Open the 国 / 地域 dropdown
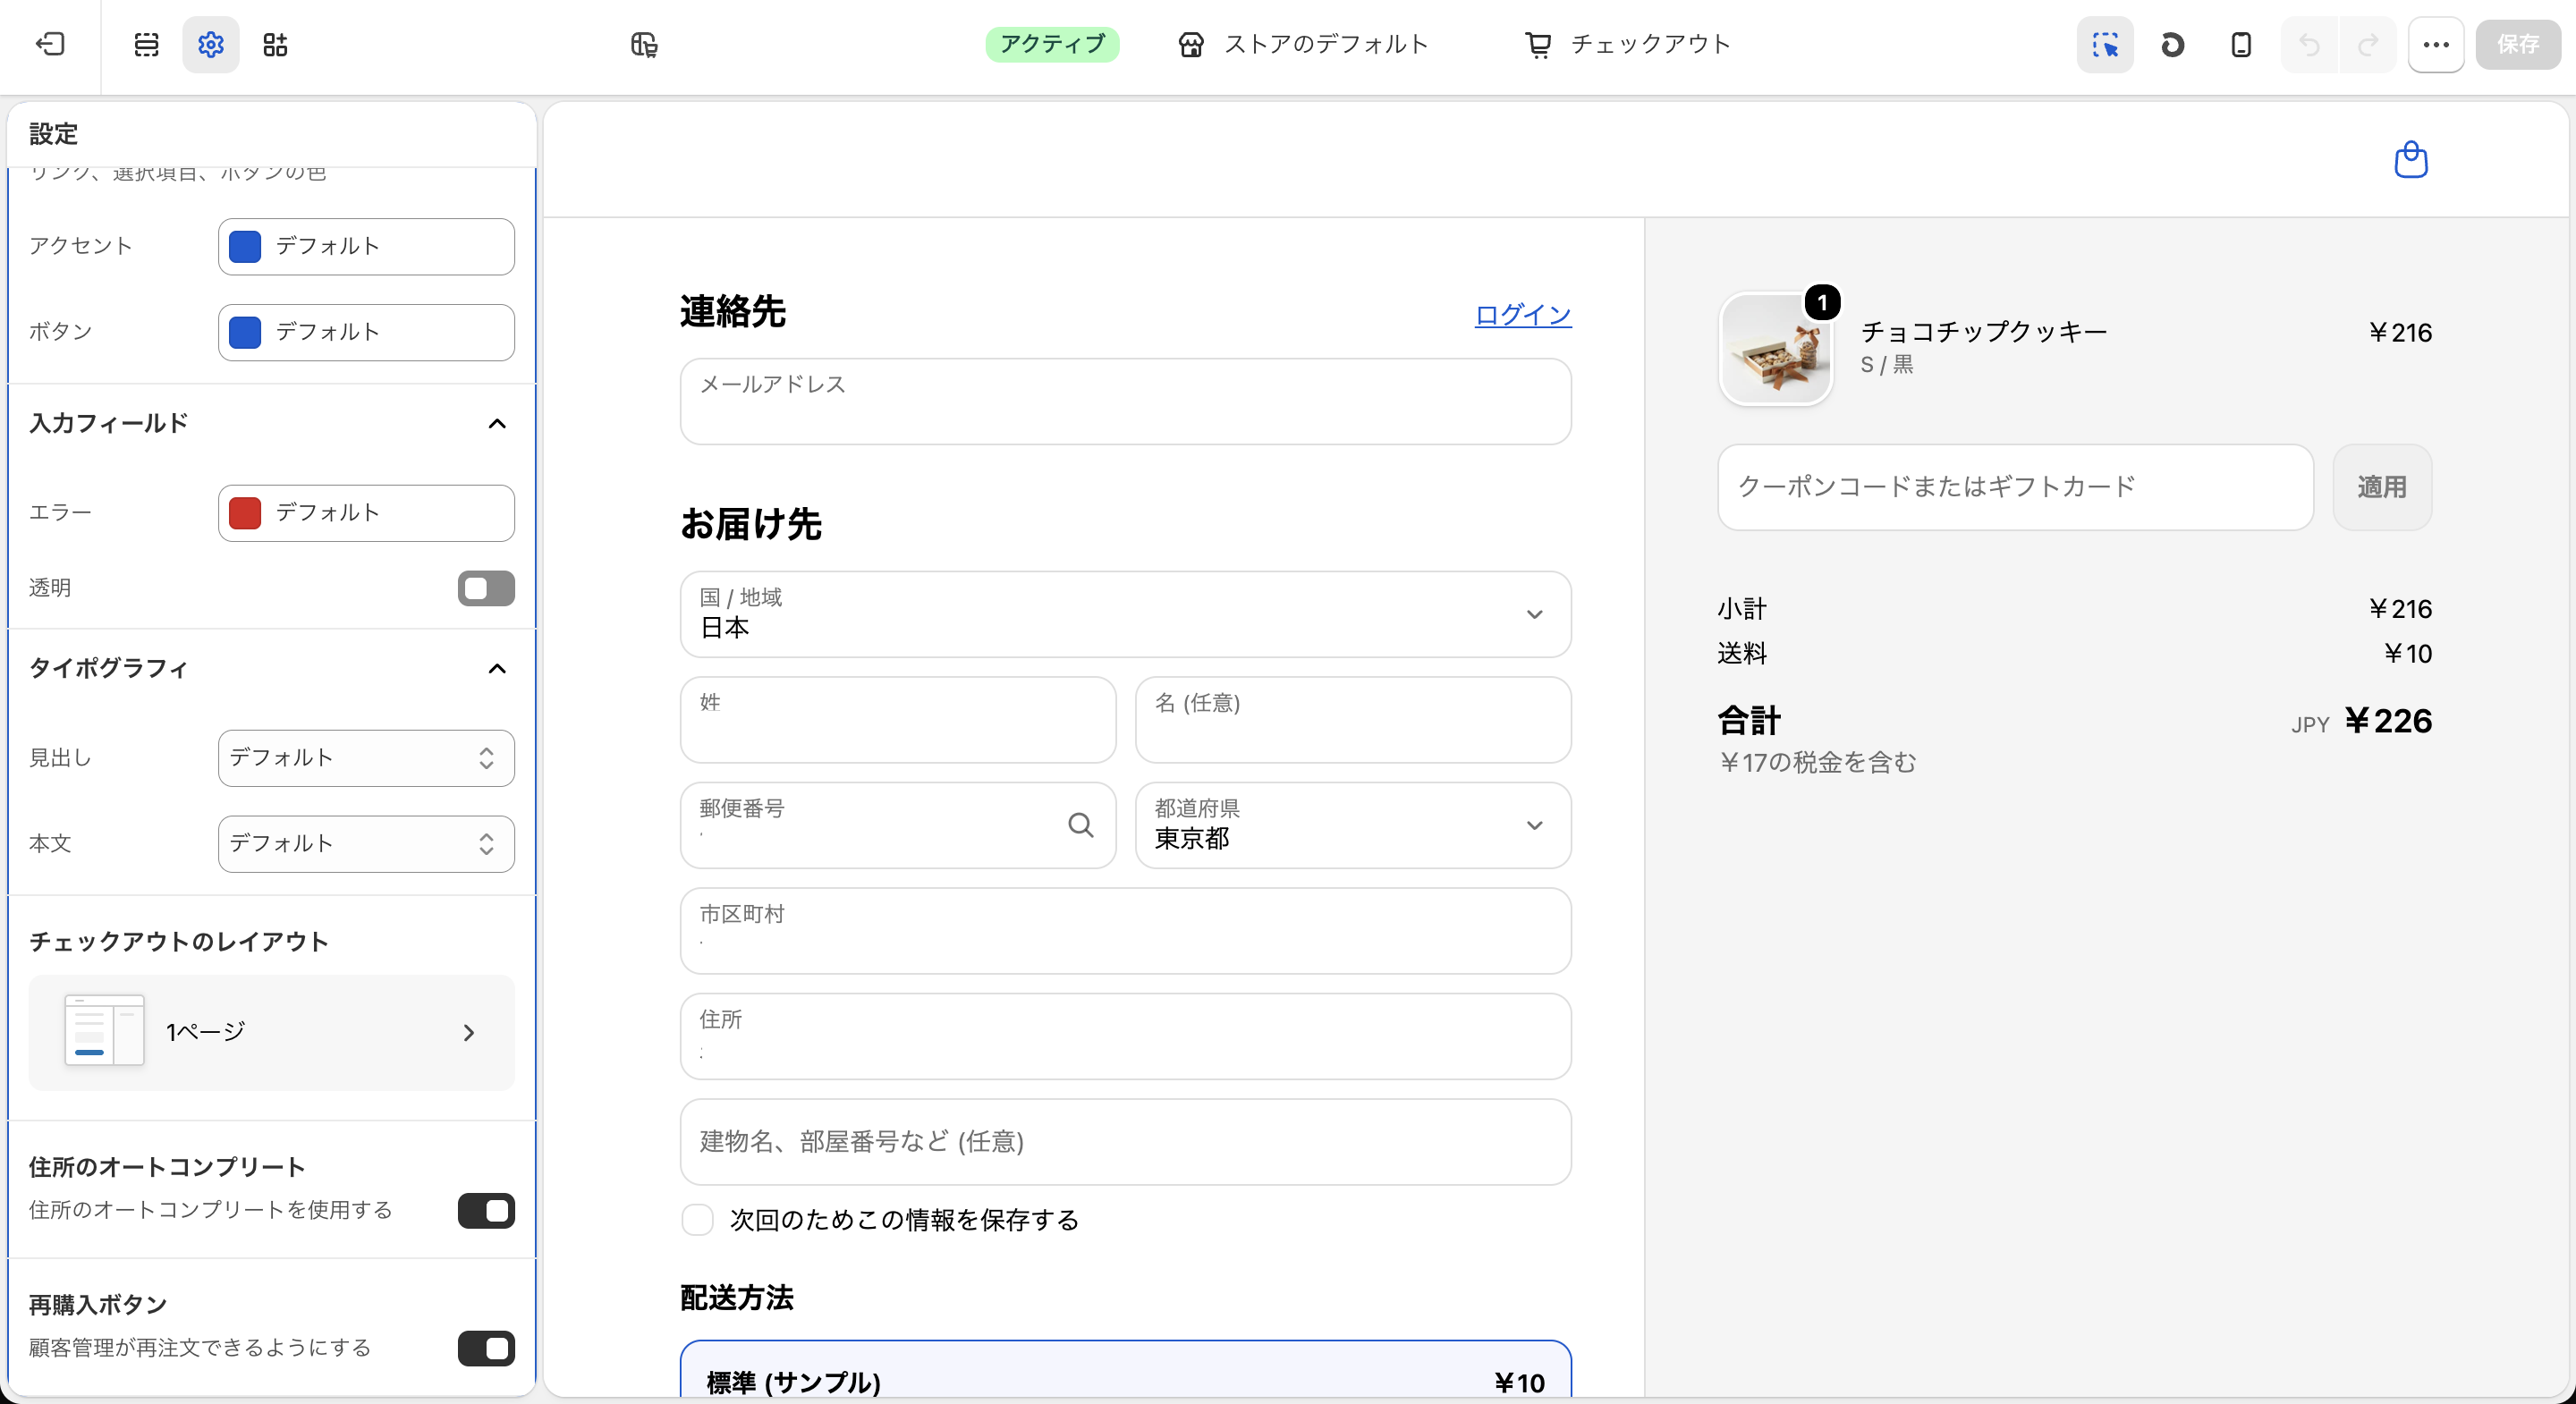Viewport: 2576px width, 1404px height. click(1125, 614)
